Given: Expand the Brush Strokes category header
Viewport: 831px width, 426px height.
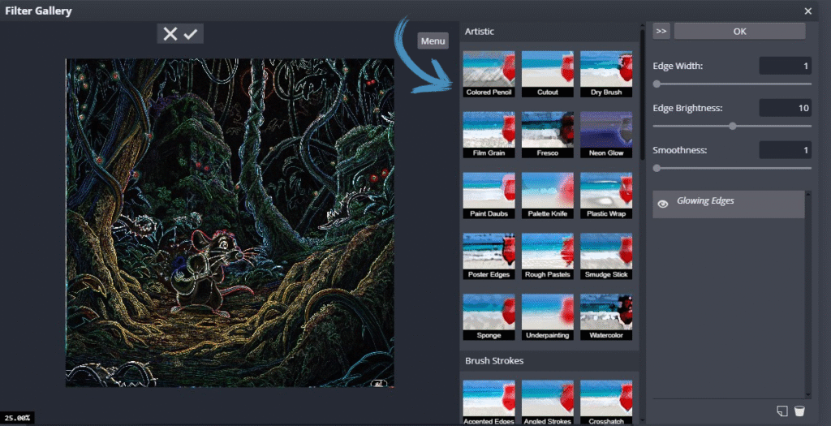Looking at the screenshot, I should coord(494,360).
